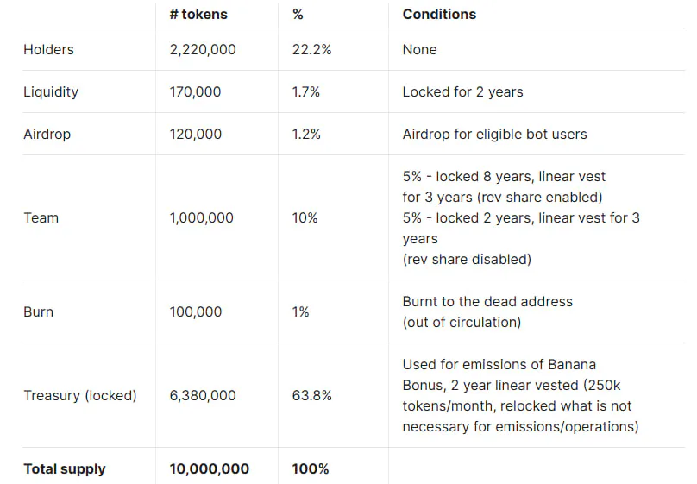697x484 pixels.
Task: Click the 63.8% percentage cell
Action: click(x=311, y=395)
